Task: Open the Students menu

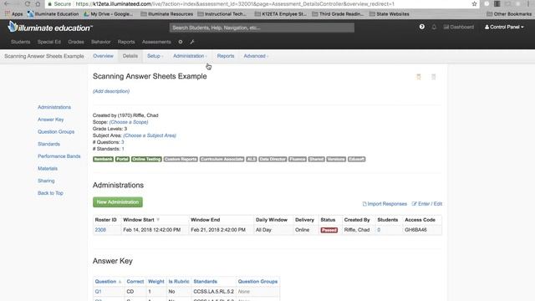Action: [x=20, y=42]
